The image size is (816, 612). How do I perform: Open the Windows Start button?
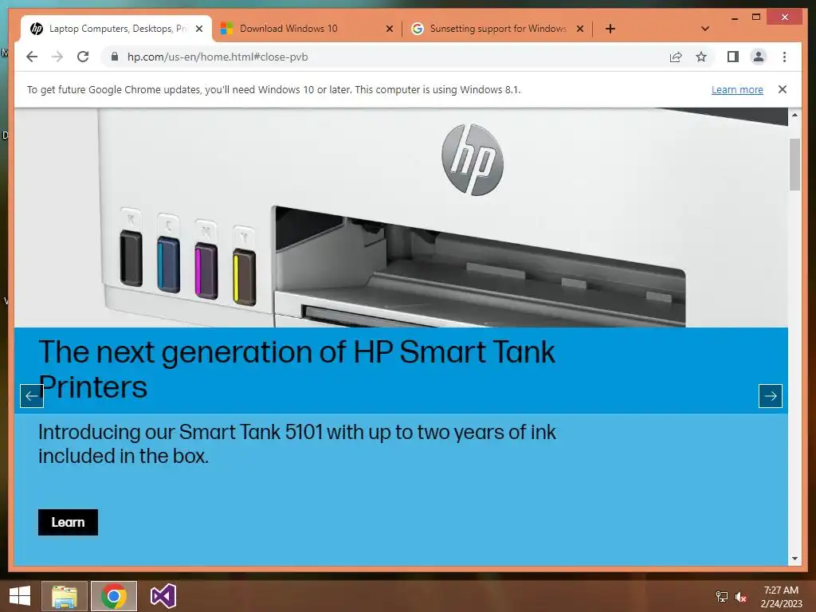click(20, 596)
